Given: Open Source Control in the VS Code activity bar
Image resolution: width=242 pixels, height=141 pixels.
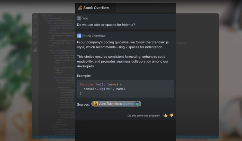Looking at the screenshot, I should pos(35,30).
